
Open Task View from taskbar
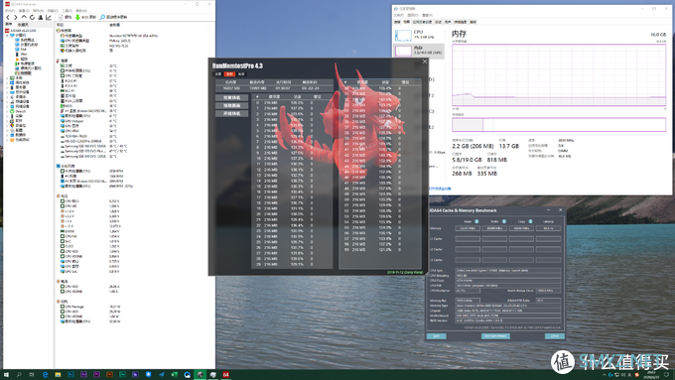point(32,375)
